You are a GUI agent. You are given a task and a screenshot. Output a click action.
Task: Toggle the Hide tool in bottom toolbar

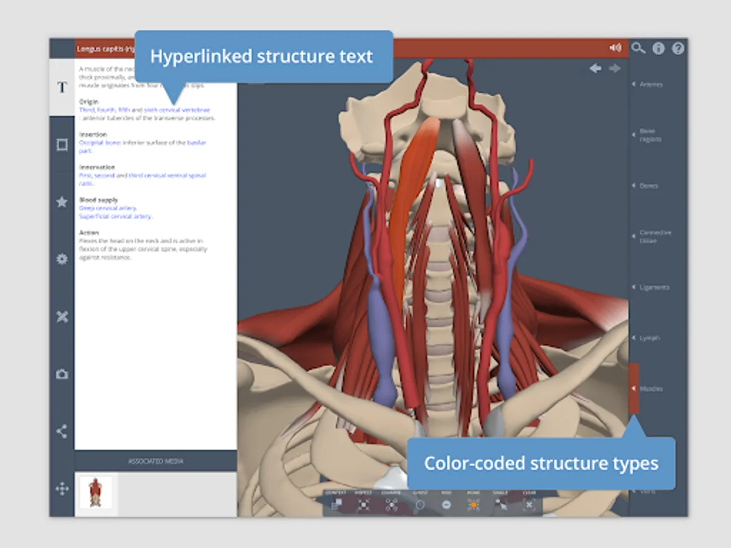click(447, 504)
